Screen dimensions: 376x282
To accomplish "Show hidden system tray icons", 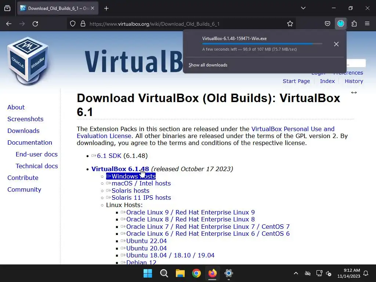I will (x=296, y=273).
